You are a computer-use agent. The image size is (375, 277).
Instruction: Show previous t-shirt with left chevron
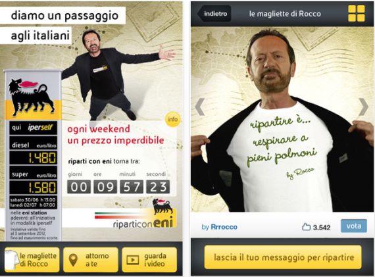click(200, 107)
